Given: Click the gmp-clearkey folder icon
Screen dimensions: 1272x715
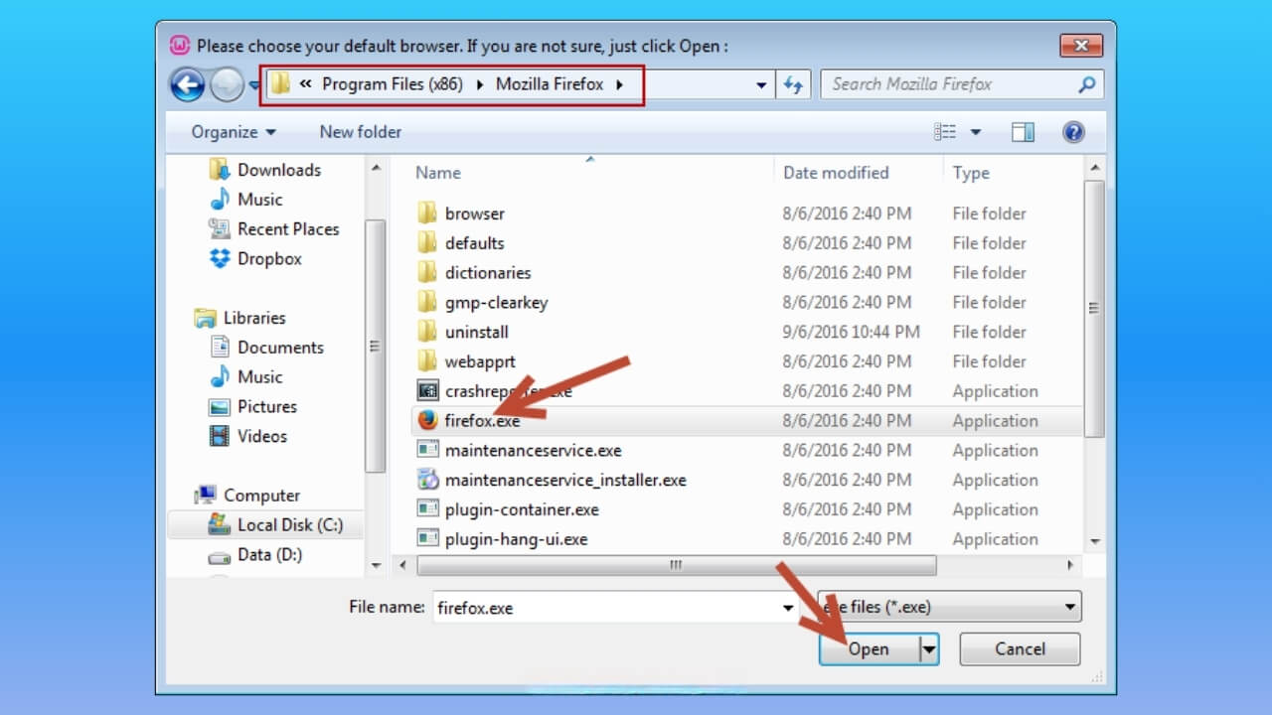Looking at the screenshot, I should (x=427, y=302).
